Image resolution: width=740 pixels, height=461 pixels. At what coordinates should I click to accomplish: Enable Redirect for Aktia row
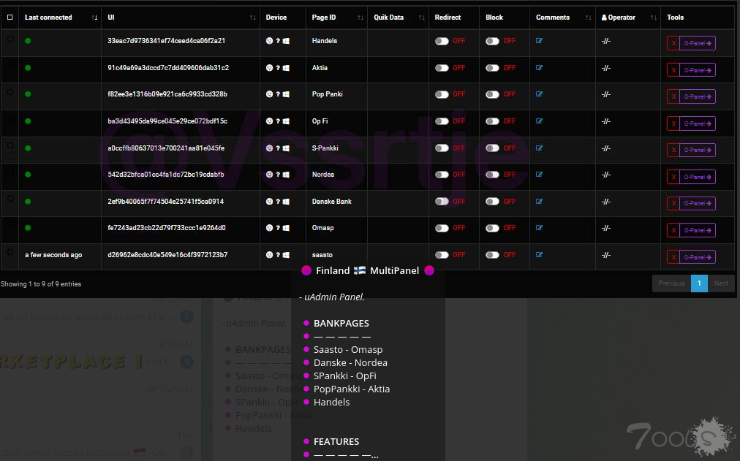[442, 68]
